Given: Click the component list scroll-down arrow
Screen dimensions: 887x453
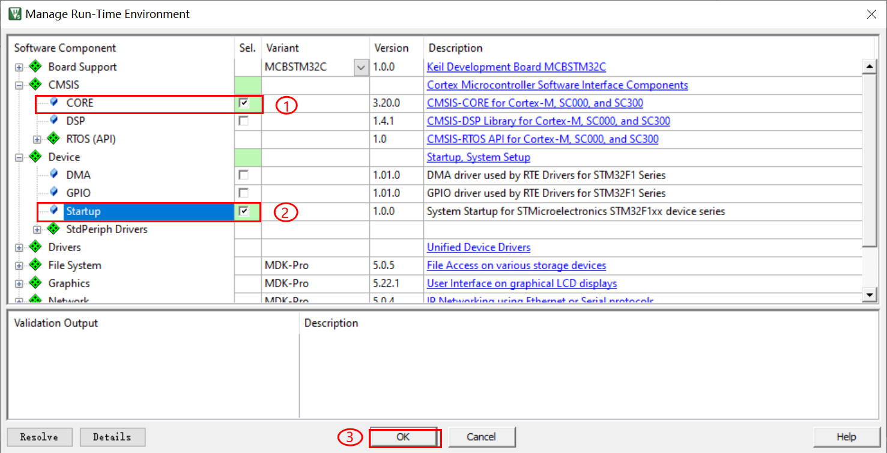Looking at the screenshot, I should click(869, 294).
